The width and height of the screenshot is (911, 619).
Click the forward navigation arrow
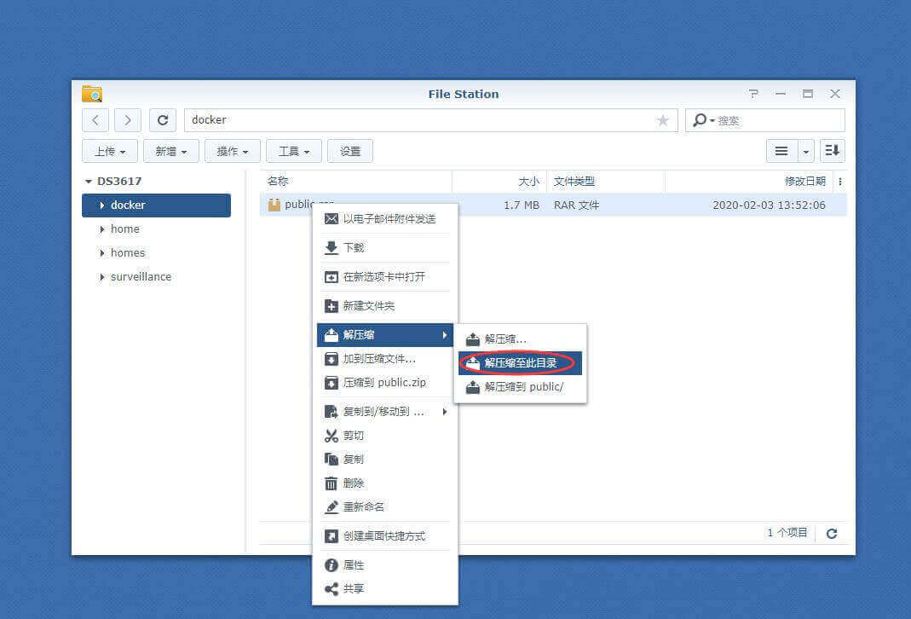[128, 120]
